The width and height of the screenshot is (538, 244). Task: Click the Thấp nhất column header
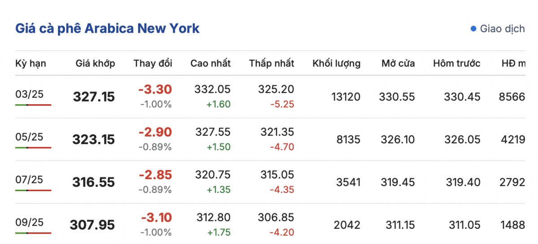(x=272, y=63)
